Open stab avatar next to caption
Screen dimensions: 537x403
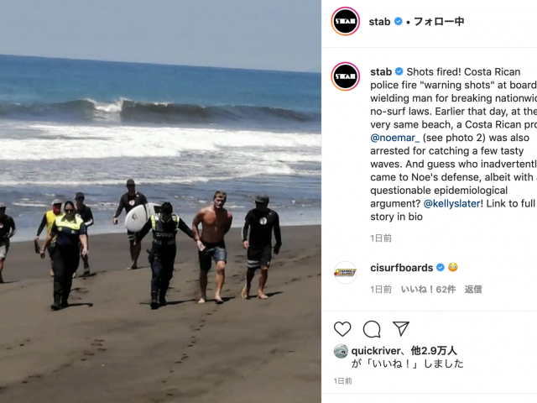point(345,76)
